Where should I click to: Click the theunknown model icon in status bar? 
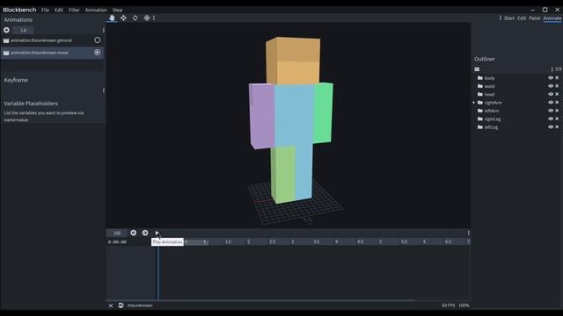pos(121,305)
